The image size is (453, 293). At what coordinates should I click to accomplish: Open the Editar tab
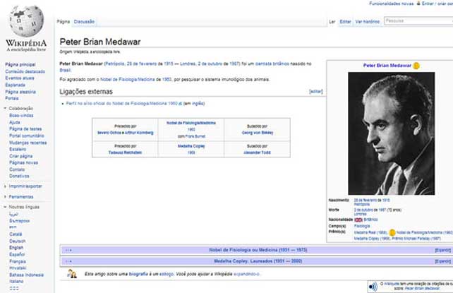345,22
